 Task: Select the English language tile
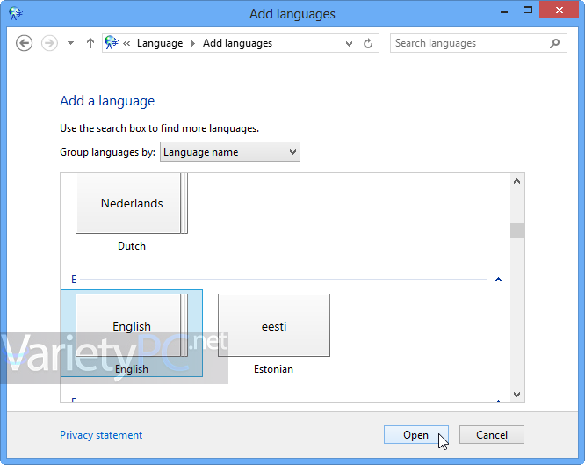pos(132,333)
